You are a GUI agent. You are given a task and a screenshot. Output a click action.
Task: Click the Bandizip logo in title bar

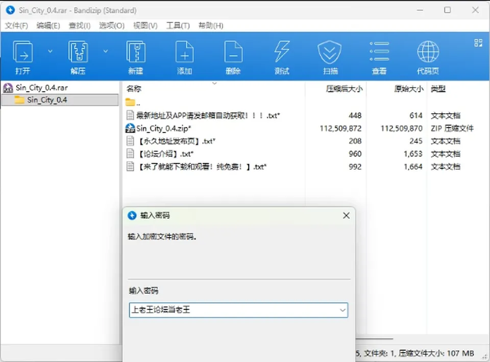coord(10,10)
